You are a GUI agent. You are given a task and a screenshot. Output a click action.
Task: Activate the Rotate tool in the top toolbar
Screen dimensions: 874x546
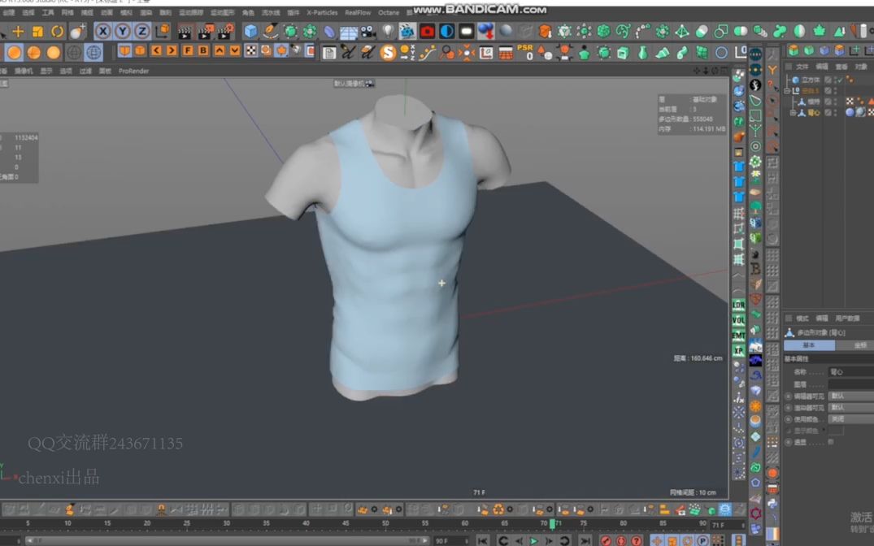click(x=58, y=31)
